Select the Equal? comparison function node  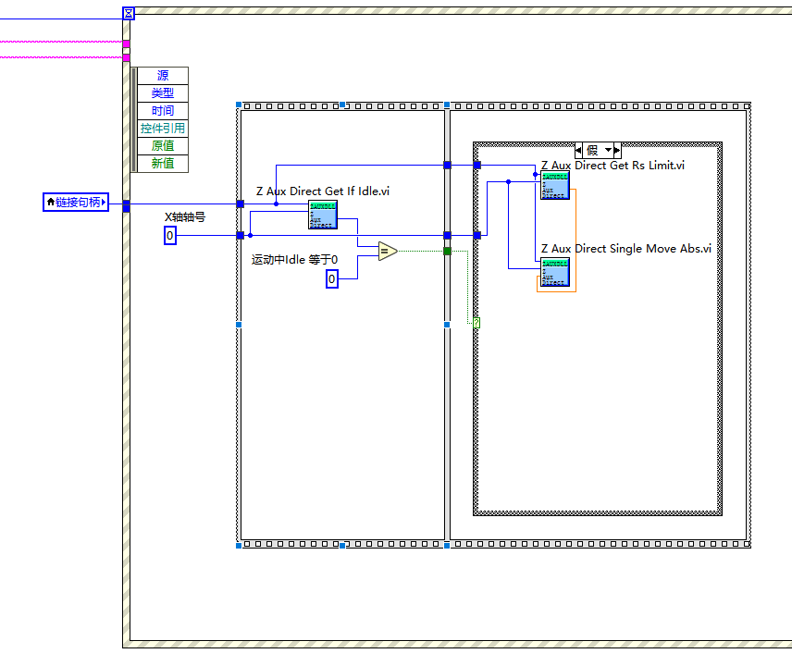[x=388, y=250]
